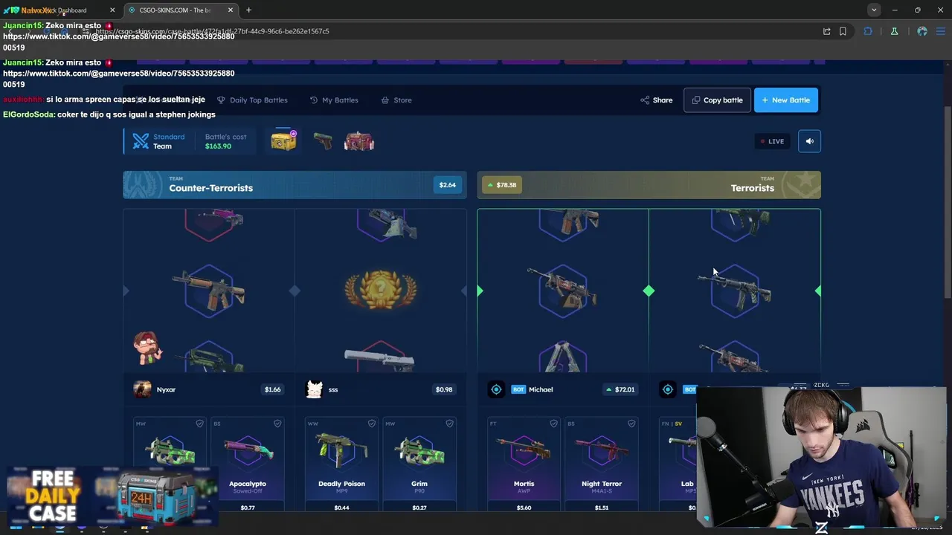Click the $2.64 Counter-Terrorists total
The image size is (952, 535).
447,185
